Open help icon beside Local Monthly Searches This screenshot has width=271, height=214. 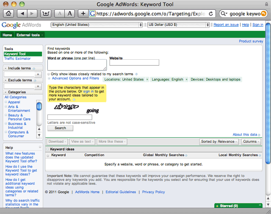(260, 156)
